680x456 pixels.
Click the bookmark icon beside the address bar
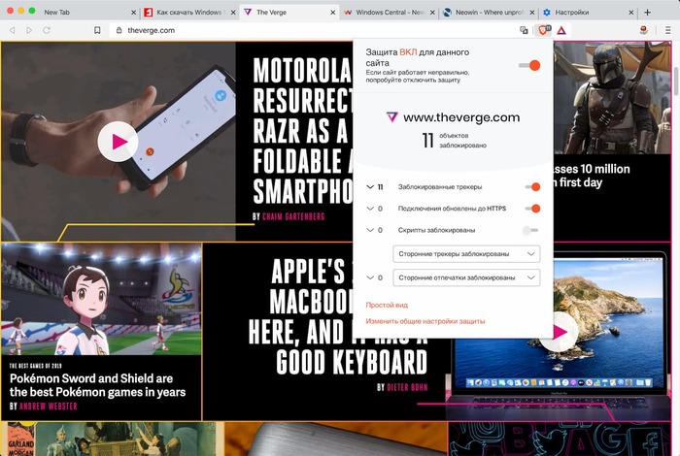coord(97,30)
